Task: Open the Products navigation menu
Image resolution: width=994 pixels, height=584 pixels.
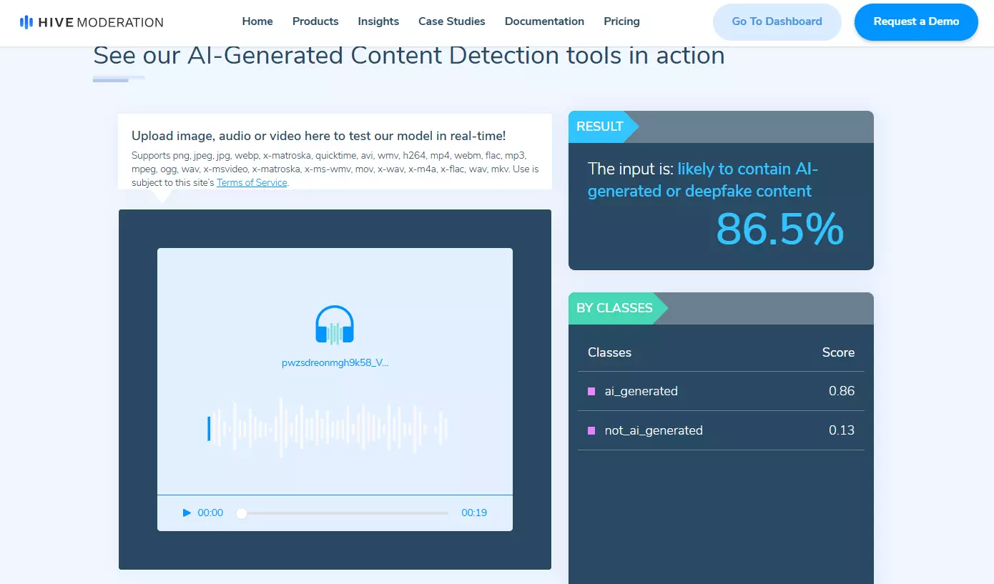Action: click(x=315, y=21)
